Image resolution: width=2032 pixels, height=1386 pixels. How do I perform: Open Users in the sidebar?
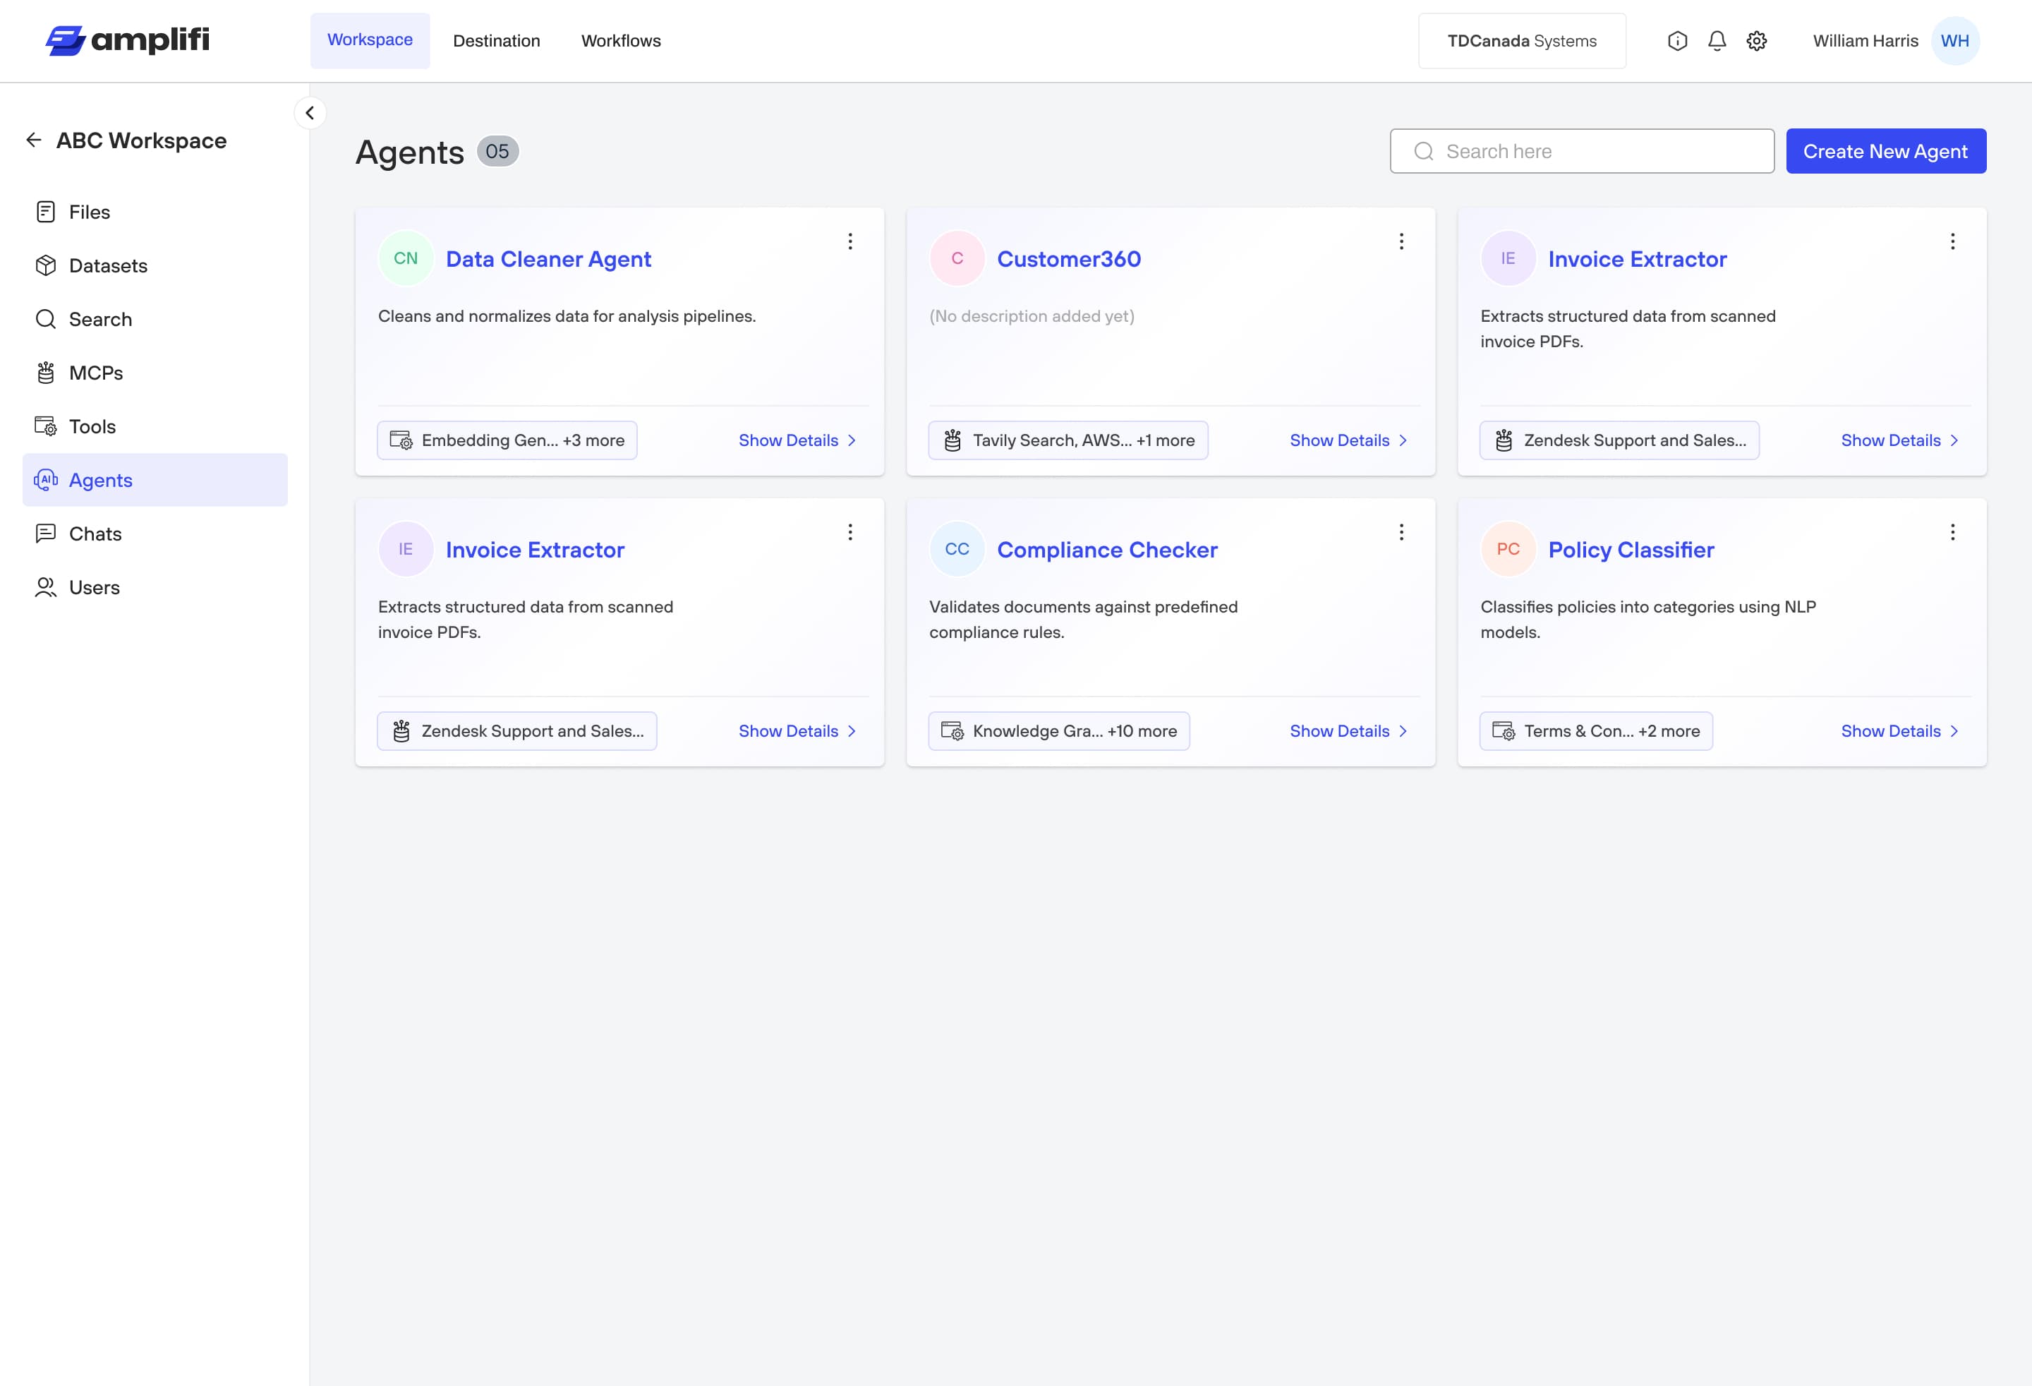[x=155, y=588]
